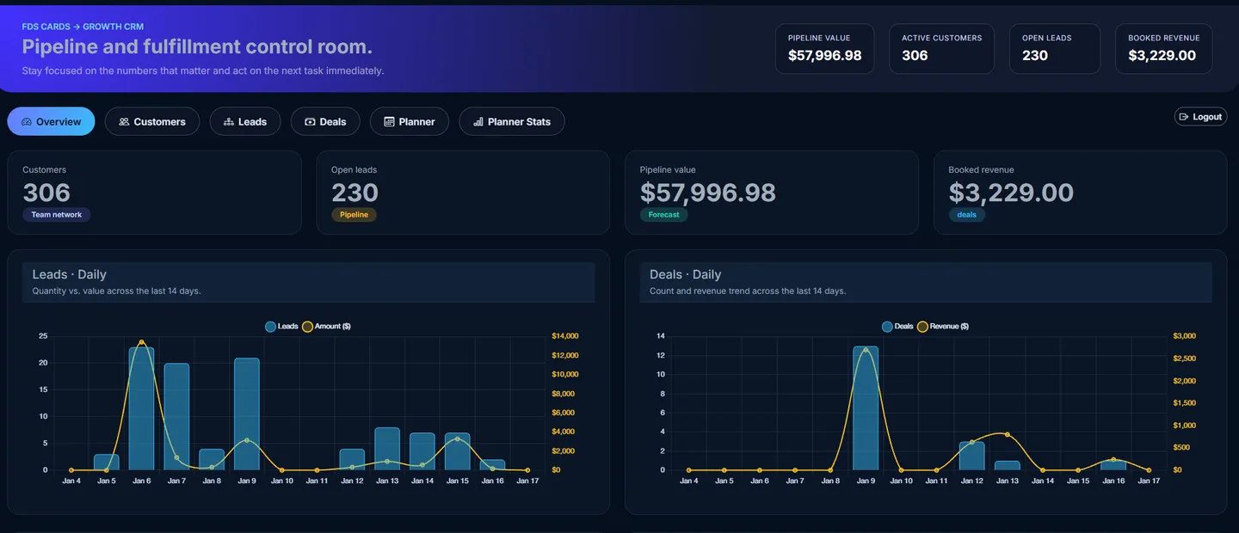The image size is (1239, 533).
Task: Click the Pipeline badge under Open leads
Action: [354, 215]
